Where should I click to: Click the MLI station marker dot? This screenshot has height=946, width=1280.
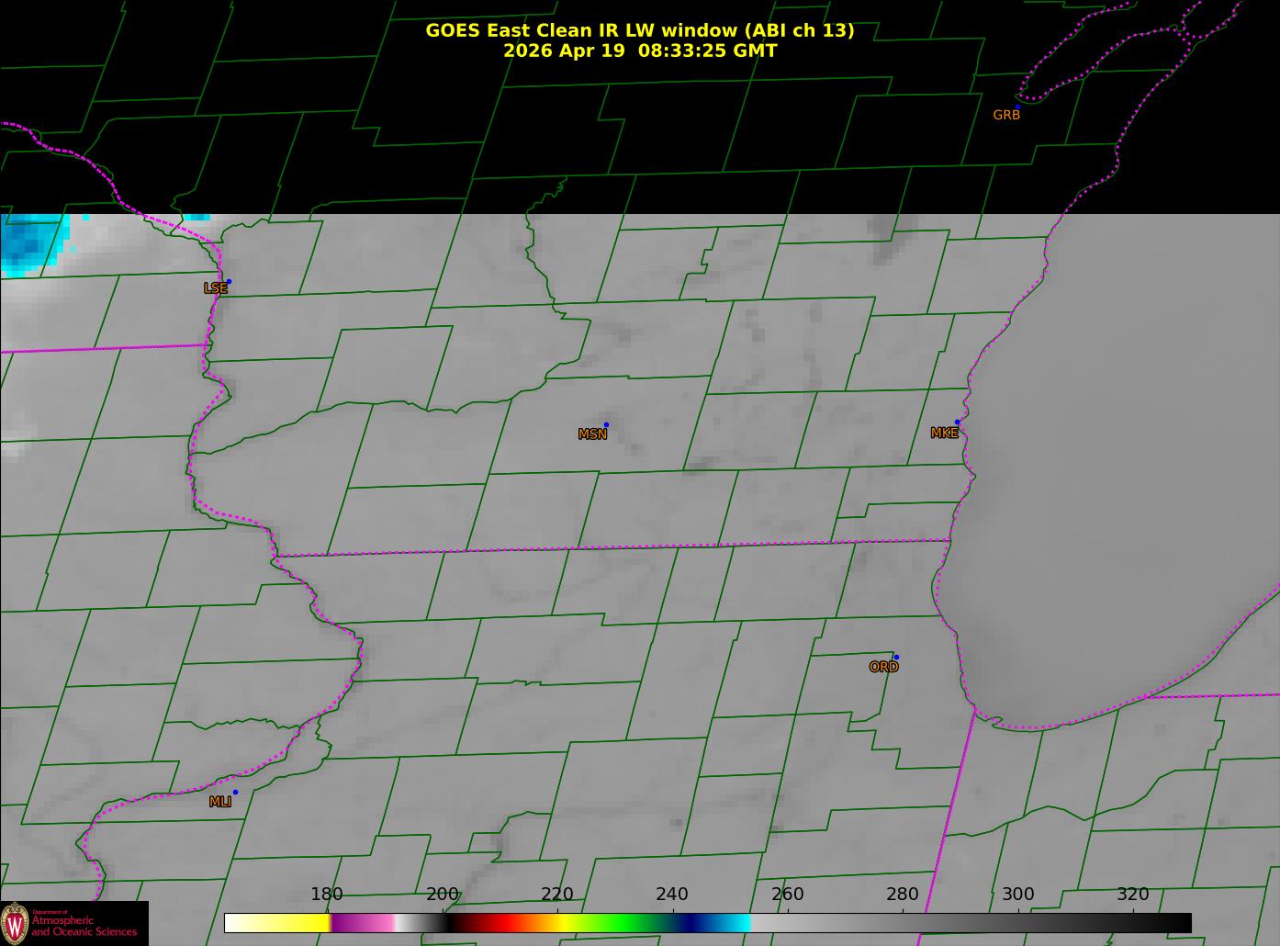tap(235, 792)
